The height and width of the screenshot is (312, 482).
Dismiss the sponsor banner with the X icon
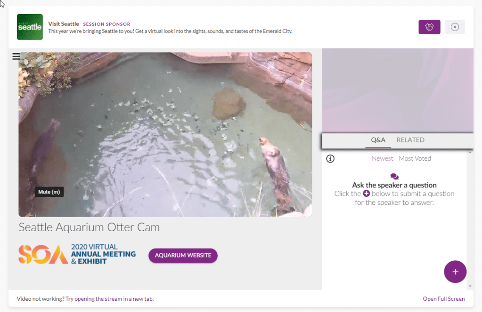(x=455, y=27)
